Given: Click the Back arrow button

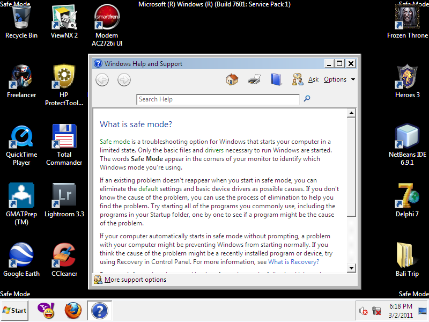Looking at the screenshot, I should click(x=102, y=80).
